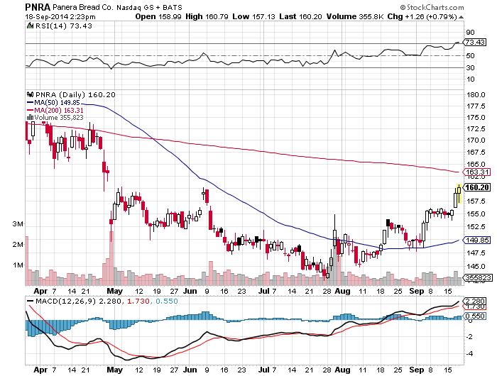Click the Panera Bread Co. company name
497x376 pixels.
pyautogui.click(x=82, y=7)
